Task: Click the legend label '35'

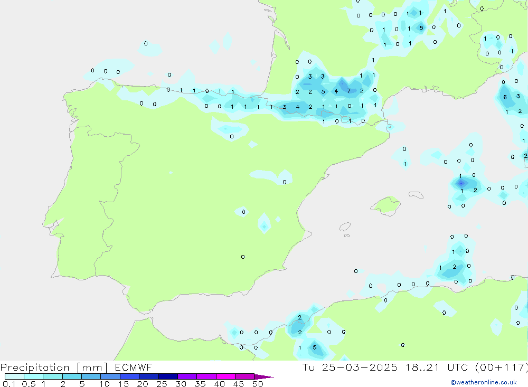Action: click(x=200, y=384)
